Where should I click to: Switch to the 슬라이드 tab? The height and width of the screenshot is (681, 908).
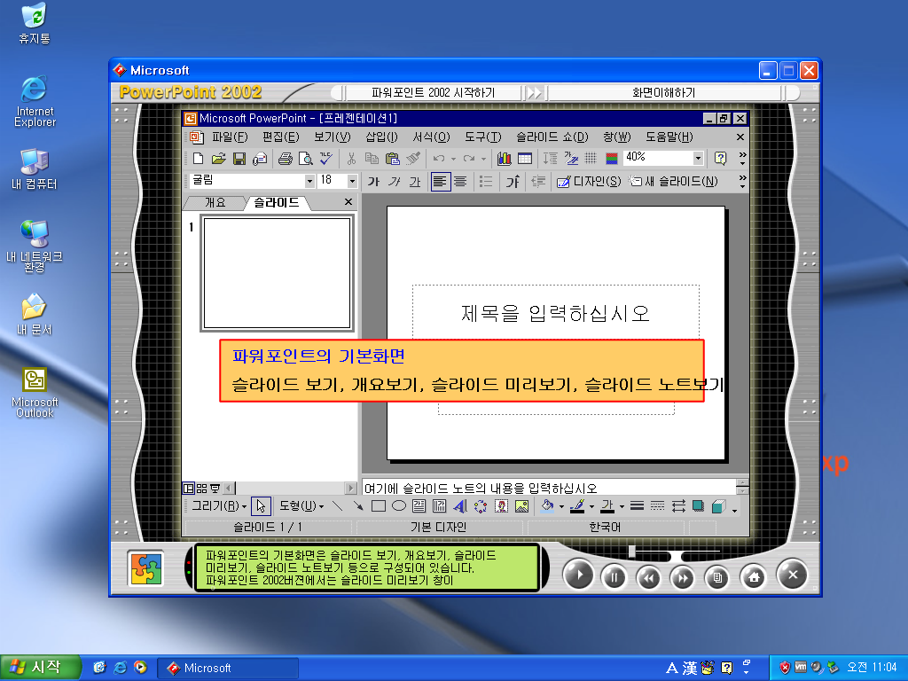point(277,203)
